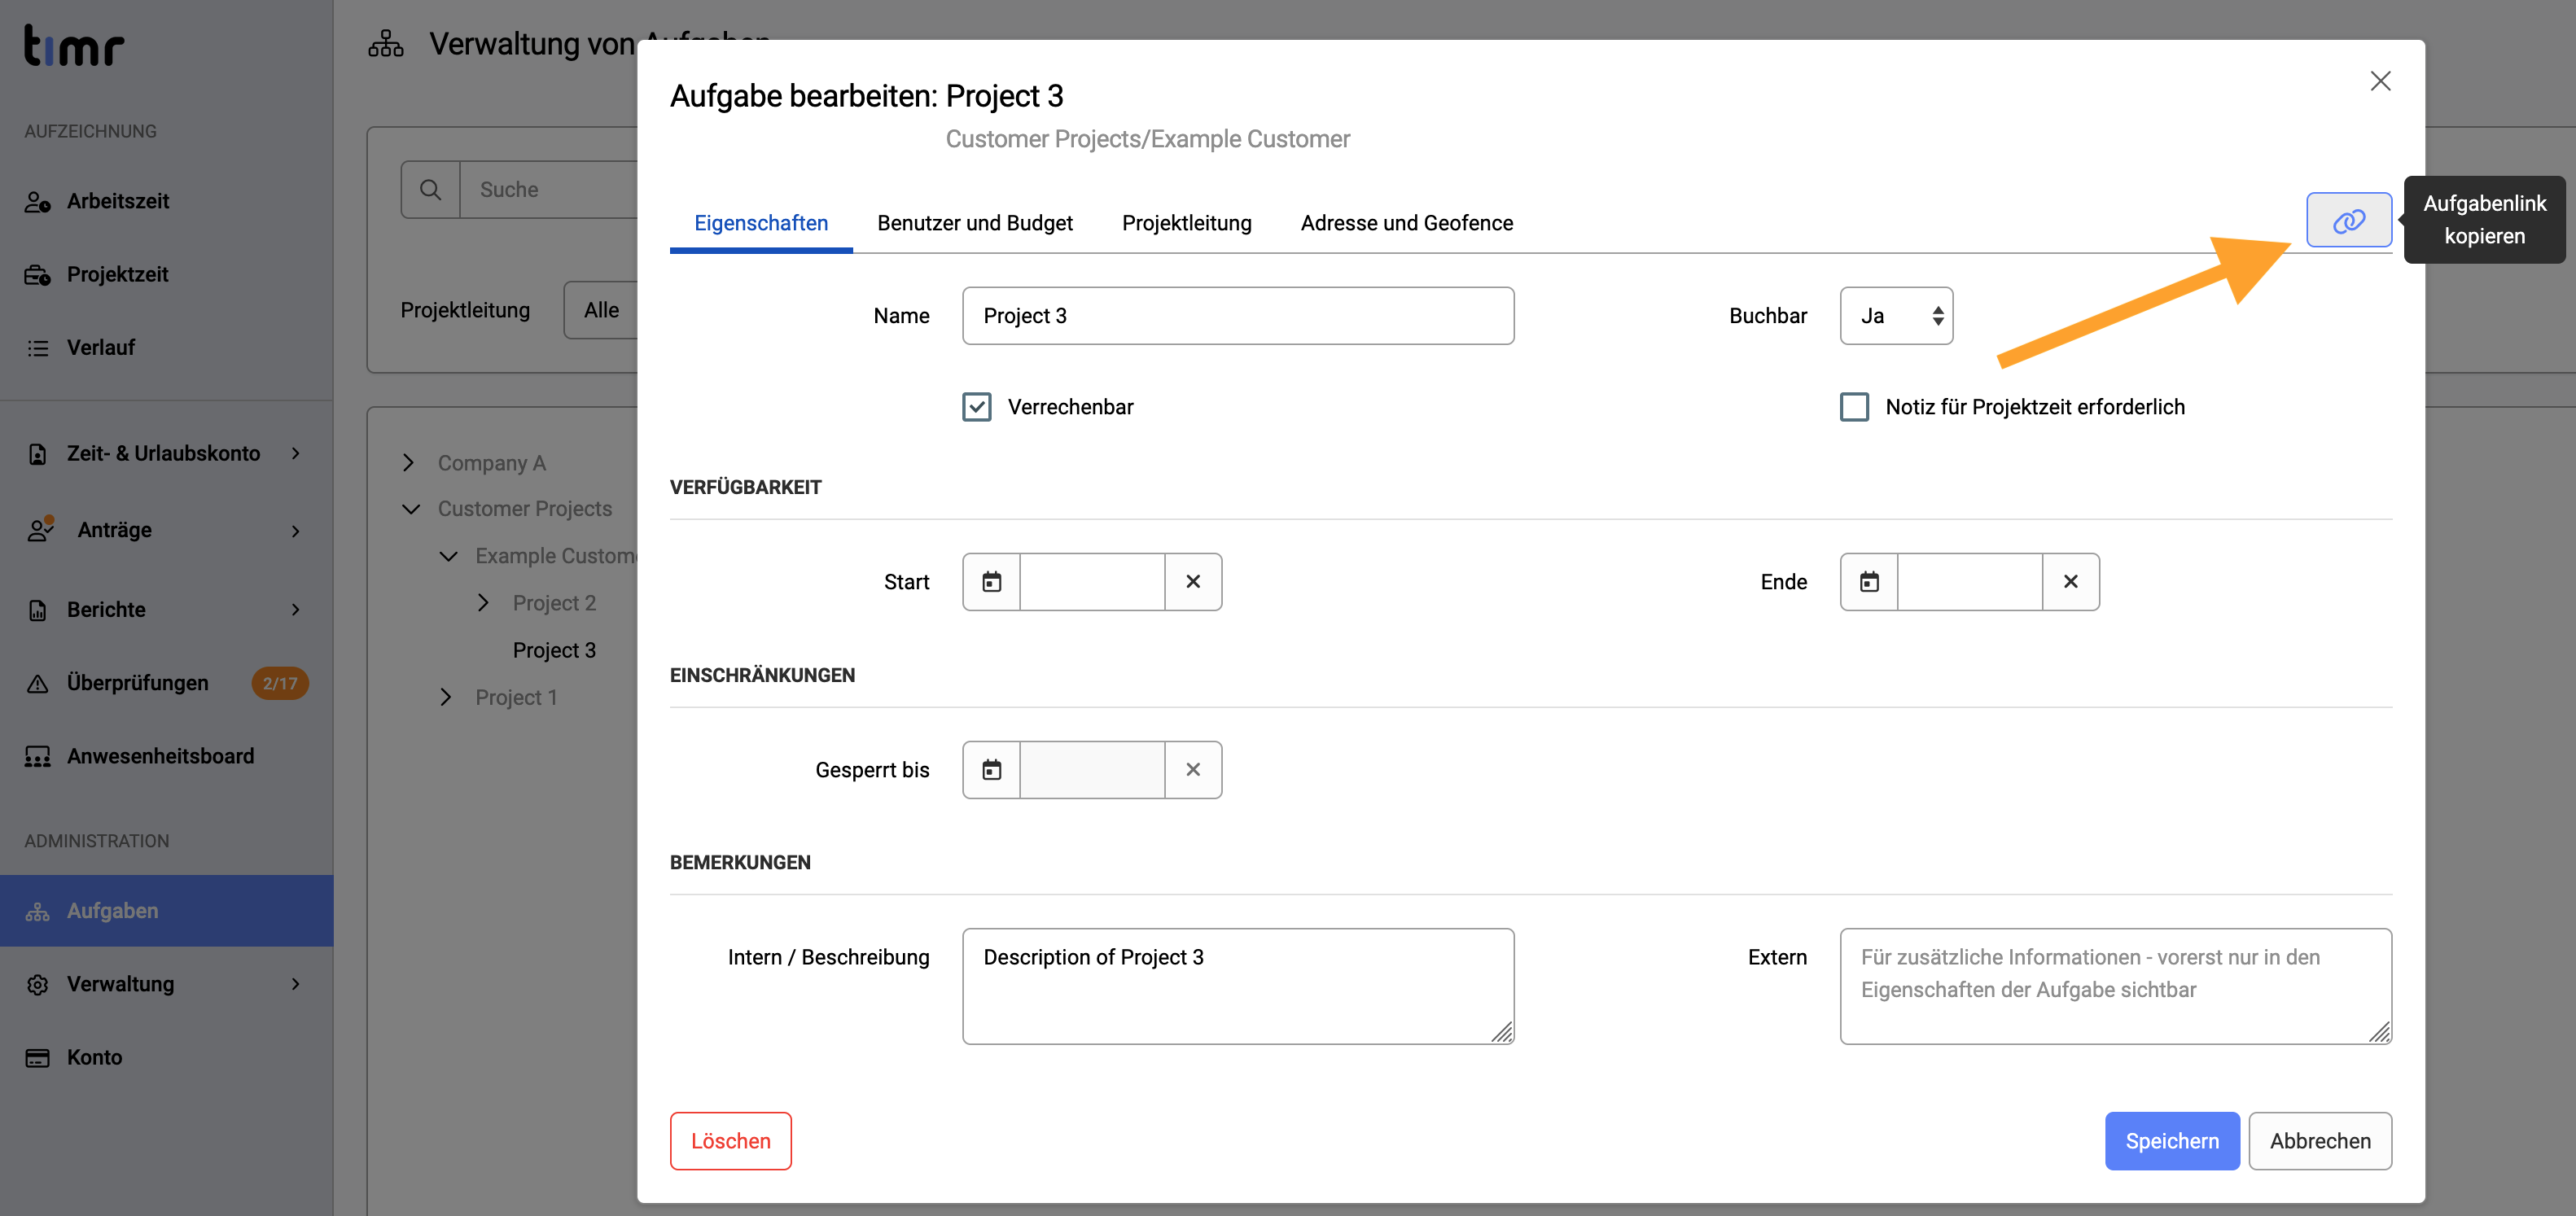Viewport: 2576px width, 1216px height.
Task: Click the Start date text field
Action: click(1092, 582)
